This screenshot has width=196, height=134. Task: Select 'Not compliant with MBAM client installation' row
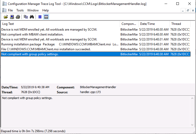(96, 34)
